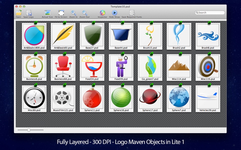The height and width of the screenshot is (150, 241).
Task: Open the Inspector color wheel icon
Action: pos(102,13)
